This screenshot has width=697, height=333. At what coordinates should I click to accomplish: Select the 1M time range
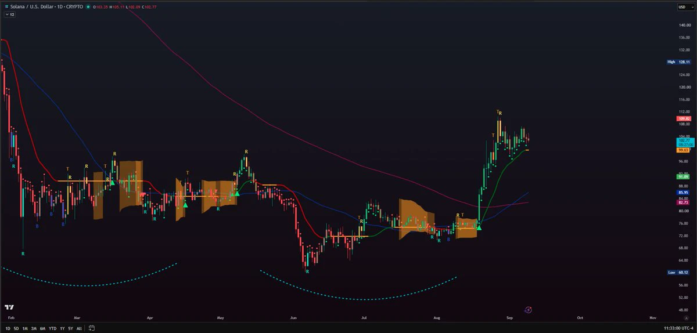point(25,328)
